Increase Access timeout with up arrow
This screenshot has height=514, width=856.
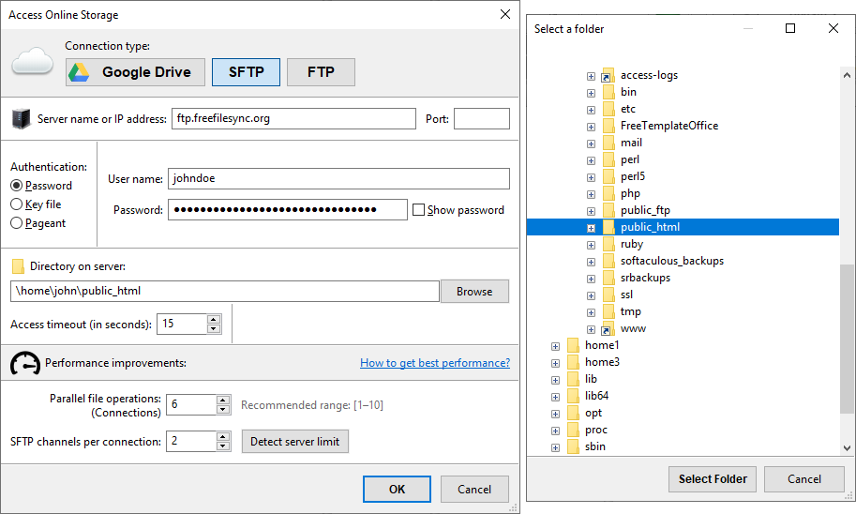(214, 319)
